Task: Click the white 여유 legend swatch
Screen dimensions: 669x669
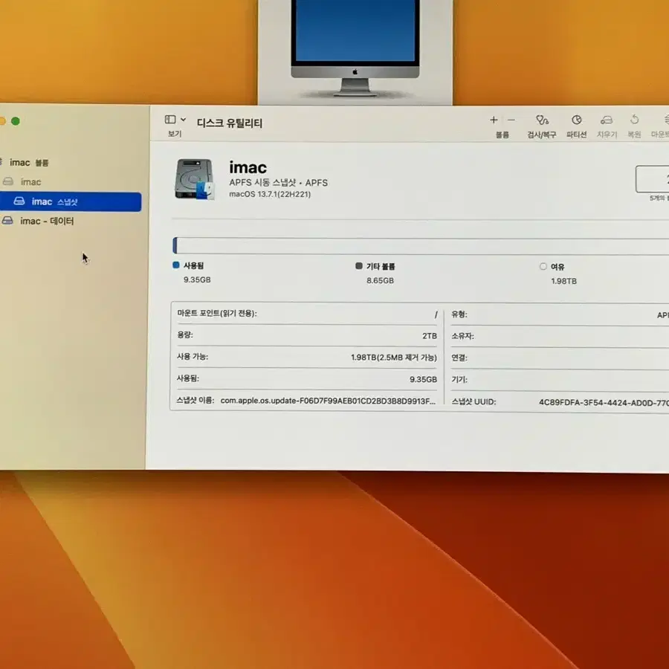Action: [x=543, y=266]
